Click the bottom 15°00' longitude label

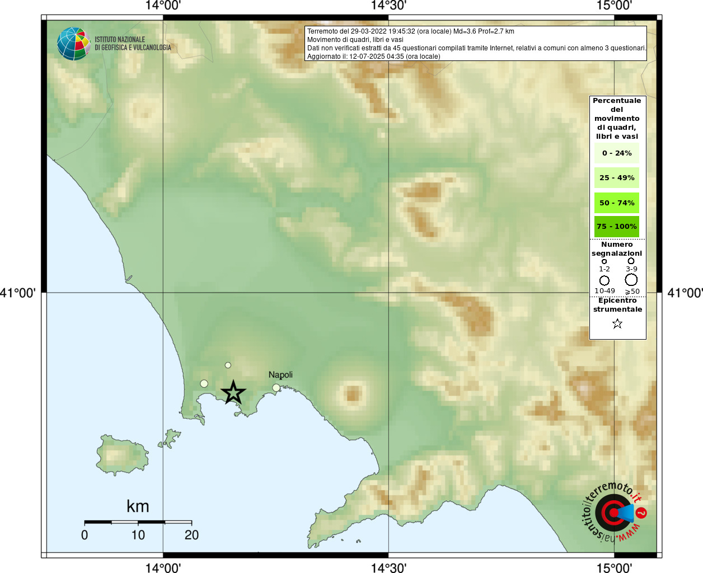coord(614,567)
